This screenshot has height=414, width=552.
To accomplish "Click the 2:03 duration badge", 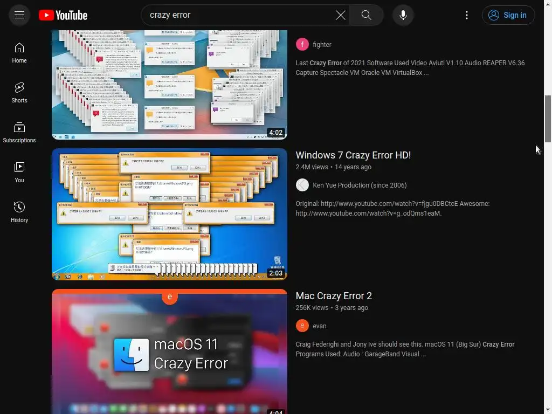I will [275, 273].
